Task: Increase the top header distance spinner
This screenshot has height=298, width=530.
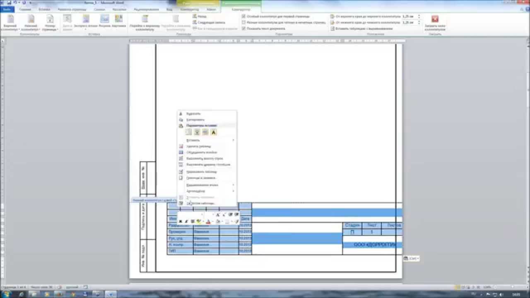Action: tap(419, 15)
